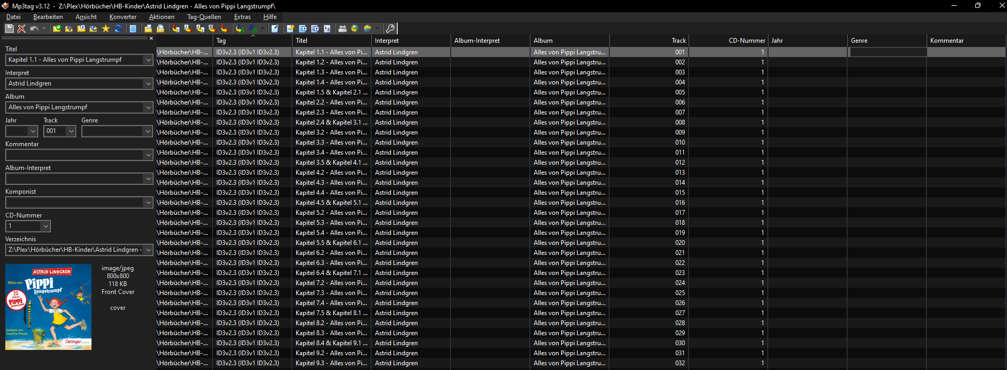
Task: Open Options via the wrench icon
Action: [x=390, y=29]
